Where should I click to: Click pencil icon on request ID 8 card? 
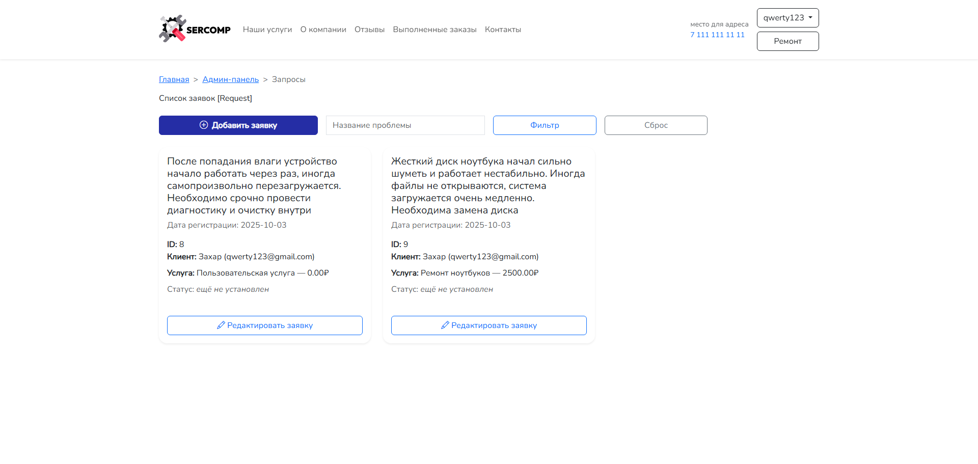221,325
